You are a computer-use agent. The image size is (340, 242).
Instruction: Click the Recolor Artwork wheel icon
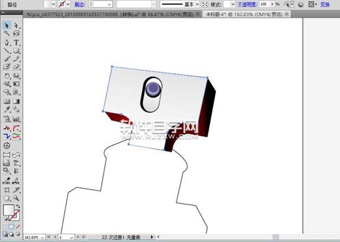coord(300,5)
